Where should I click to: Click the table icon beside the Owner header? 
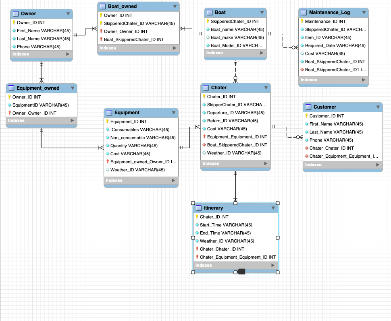pyautogui.click(x=16, y=13)
